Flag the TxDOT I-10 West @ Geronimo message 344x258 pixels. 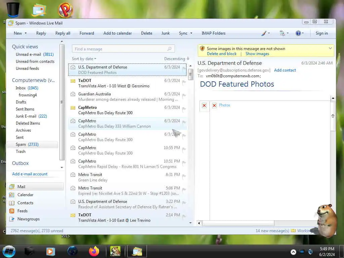(184, 83)
